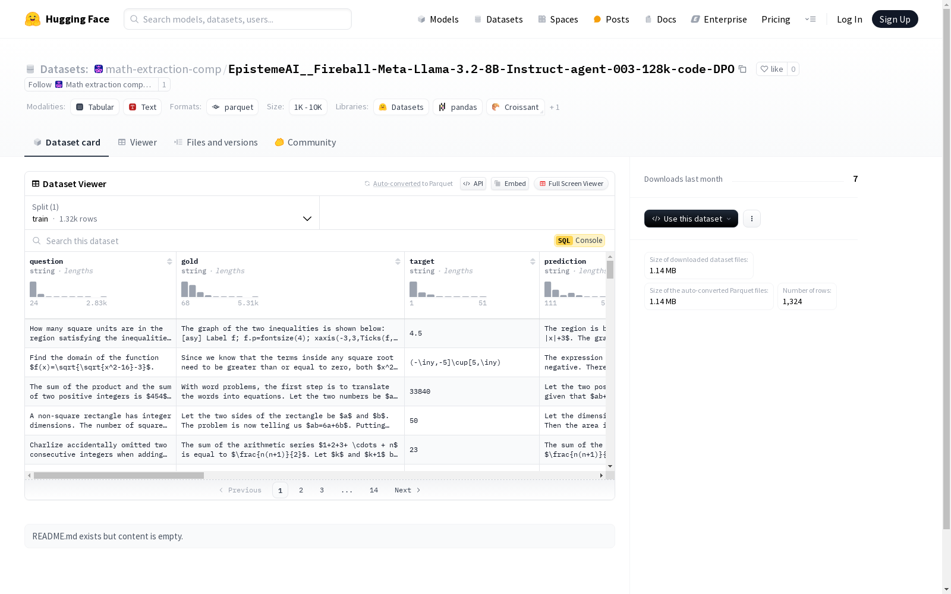The height and width of the screenshot is (594, 951).
Task: Go to Pricing page
Action: pyautogui.click(x=776, y=19)
